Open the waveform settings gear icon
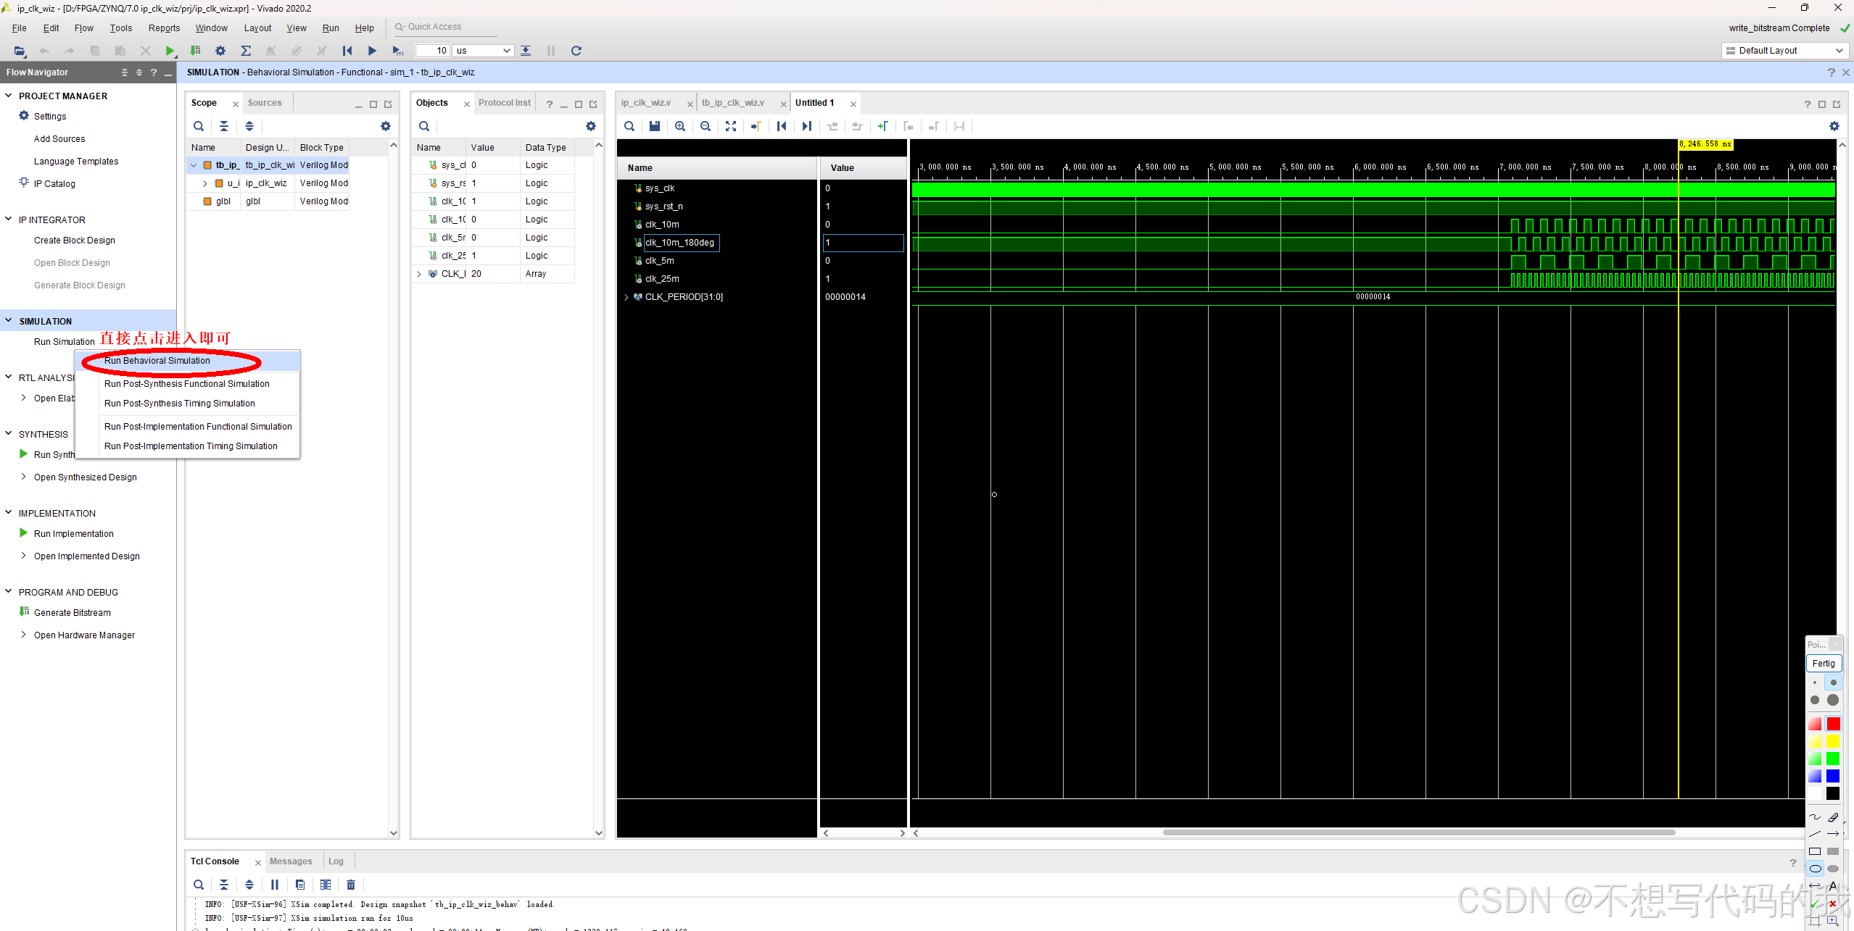This screenshot has width=1854, height=931. coord(1834,126)
